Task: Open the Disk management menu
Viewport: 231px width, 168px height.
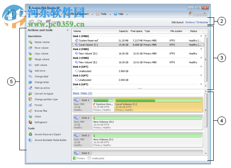Action: [x=79, y=14]
